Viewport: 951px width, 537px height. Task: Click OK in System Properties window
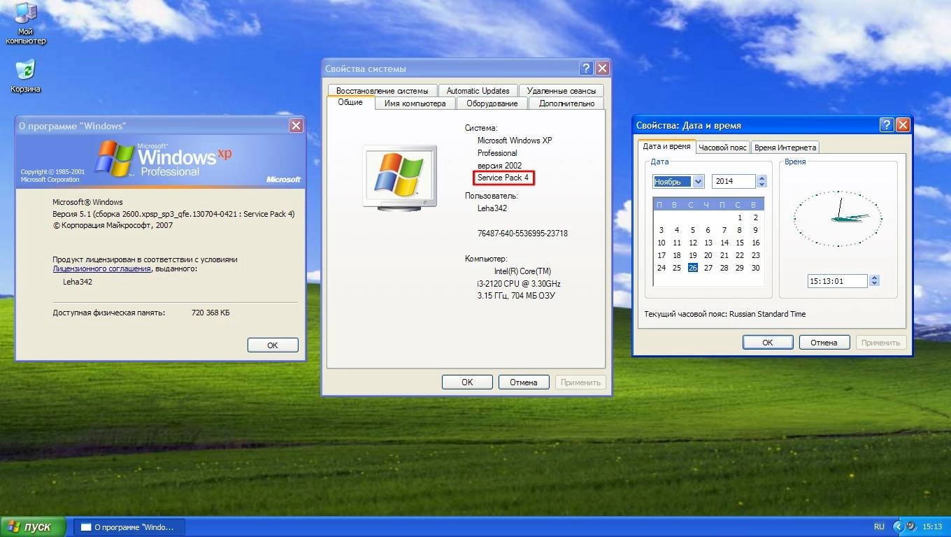coord(467,382)
